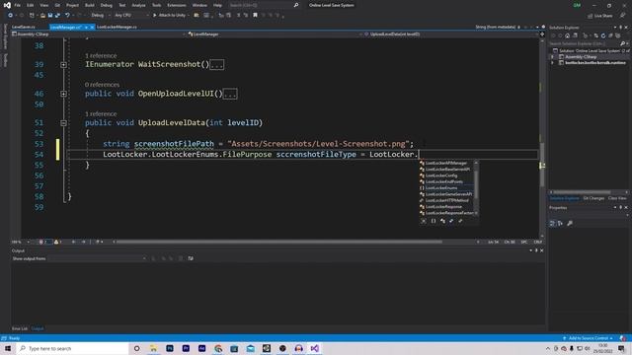The height and width of the screenshot is (355, 632).
Task: Expand the OpenUploadLevelUI method region
Action: pyautogui.click(x=63, y=94)
